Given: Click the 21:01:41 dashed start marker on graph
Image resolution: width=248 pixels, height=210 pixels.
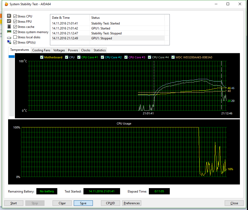Looking at the screenshot, I should [x=154, y=86].
